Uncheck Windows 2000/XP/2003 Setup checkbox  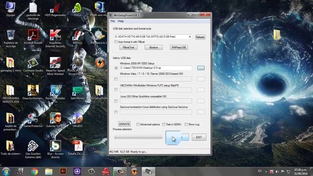(x=116, y=68)
